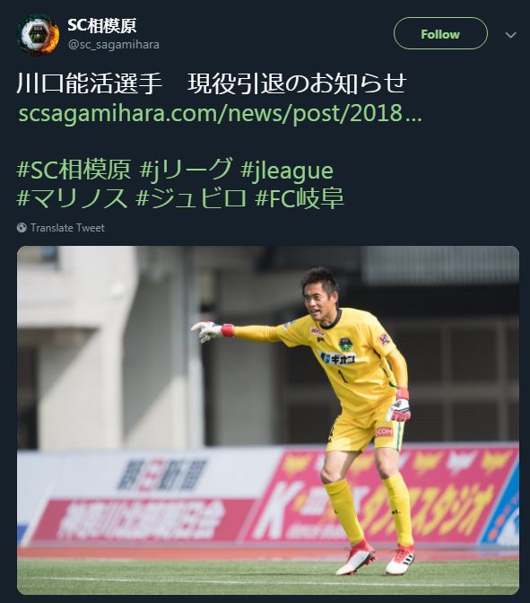Open the SC相模原 display name
Viewport: 530px width, 603px height.
pos(102,25)
